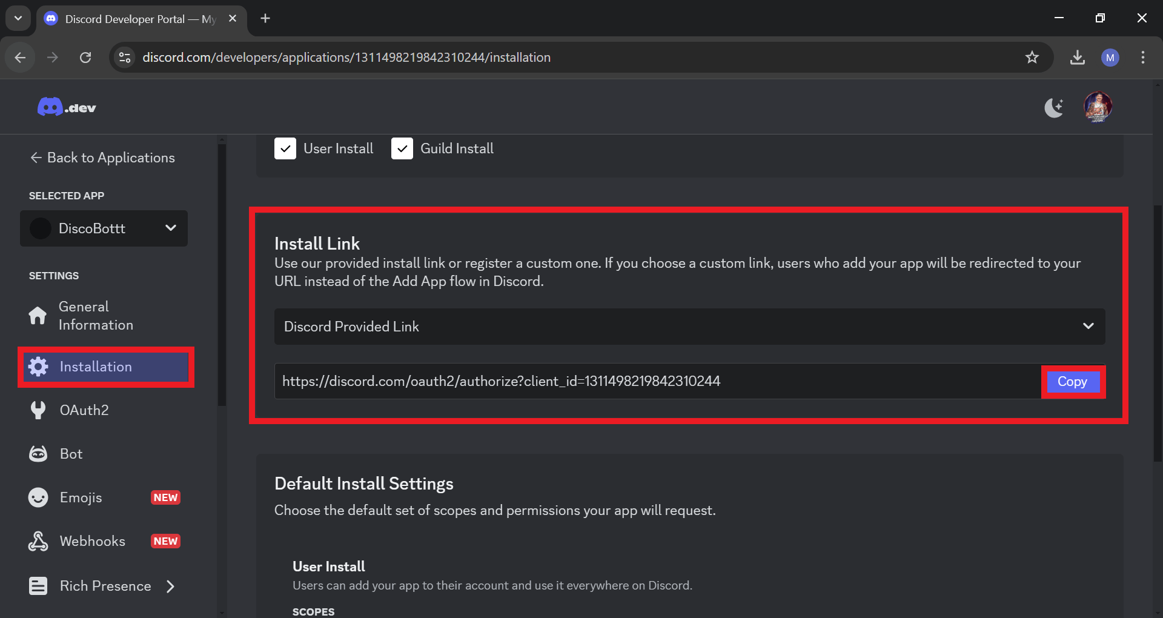Select the Installation gear icon in sidebar
The width and height of the screenshot is (1163, 618).
(x=38, y=367)
